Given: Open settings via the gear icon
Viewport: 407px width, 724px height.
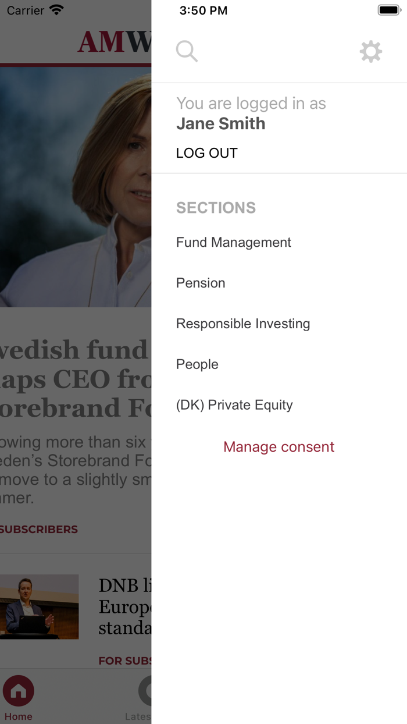Looking at the screenshot, I should pos(370,52).
